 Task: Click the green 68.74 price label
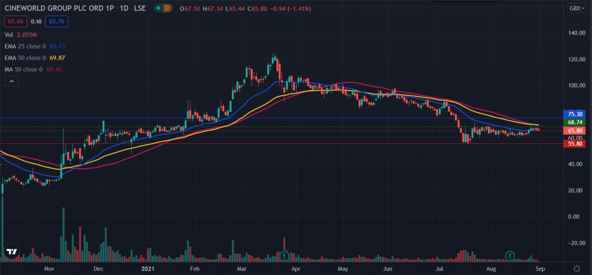click(x=574, y=122)
